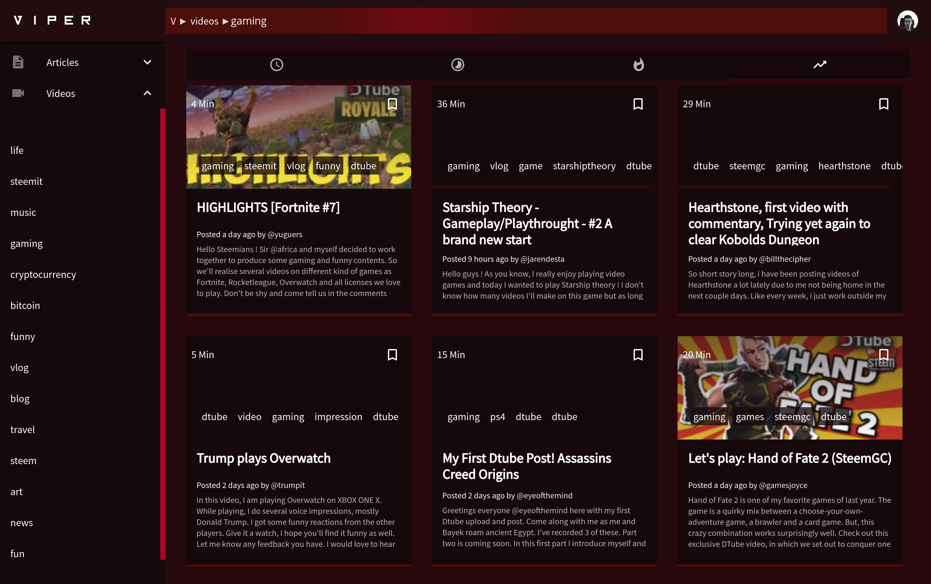Click starshiptheory tag on Starship card
Viewport: 931px width, 584px height.
pos(584,166)
